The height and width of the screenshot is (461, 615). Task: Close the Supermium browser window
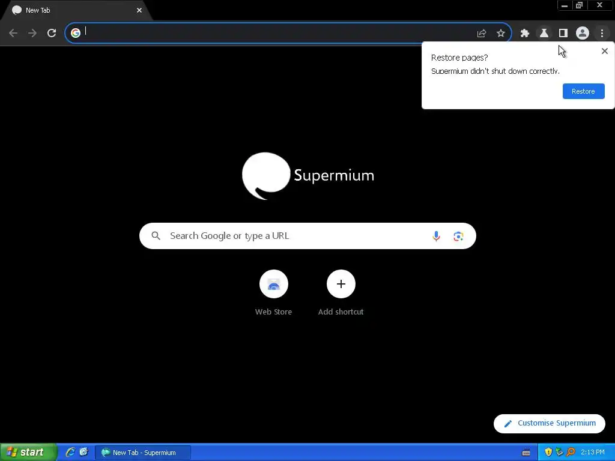(599, 5)
